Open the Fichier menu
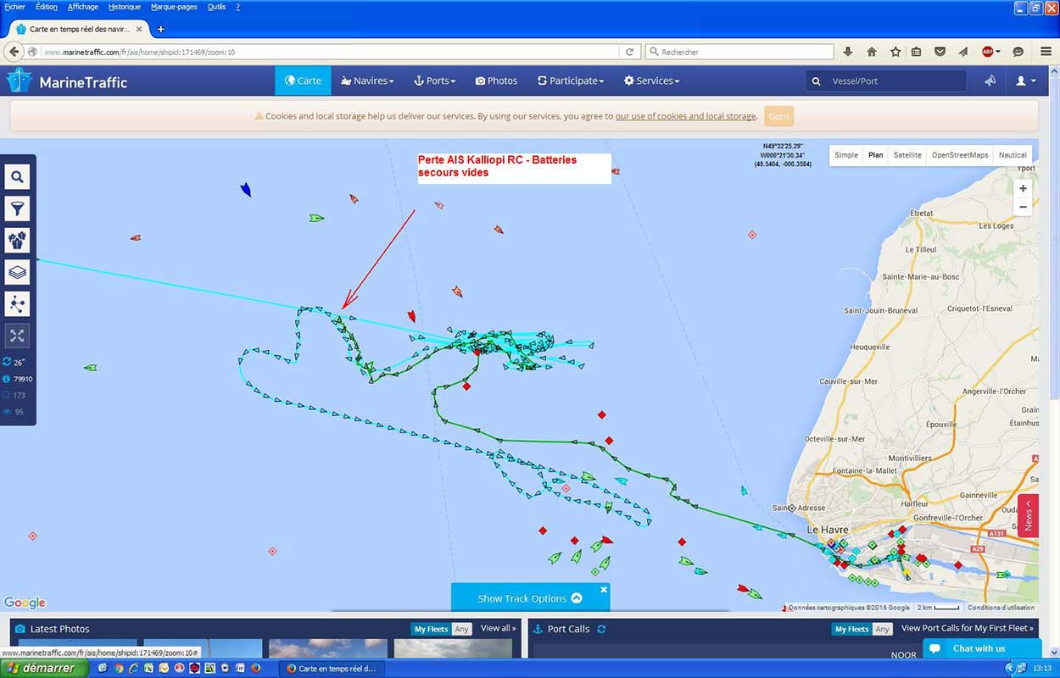Viewport: 1060px width, 678px height. tap(14, 7)
